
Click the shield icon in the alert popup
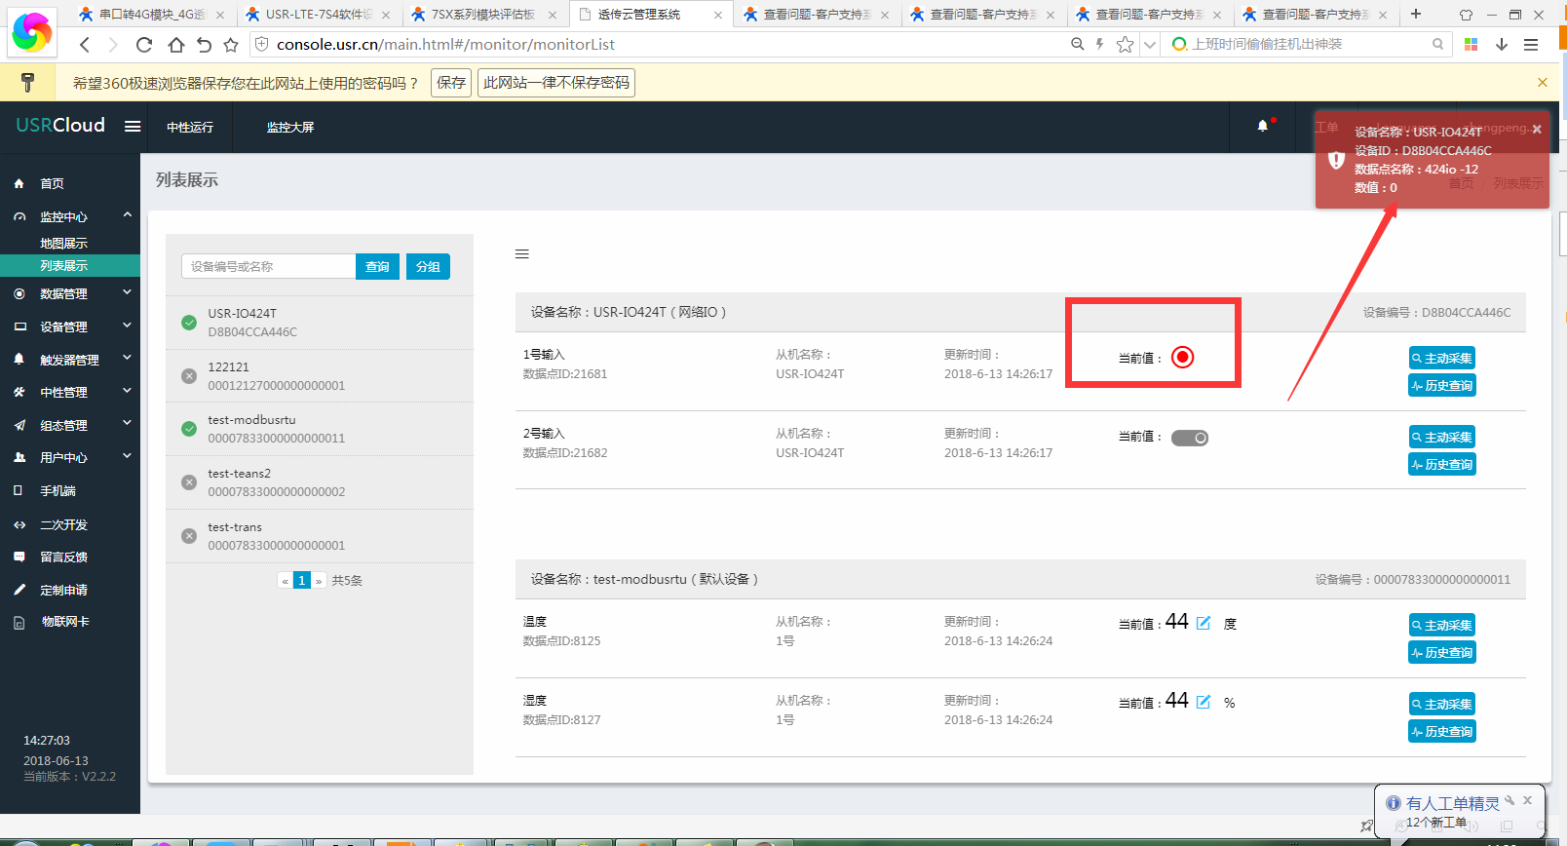click(1336, 160)
